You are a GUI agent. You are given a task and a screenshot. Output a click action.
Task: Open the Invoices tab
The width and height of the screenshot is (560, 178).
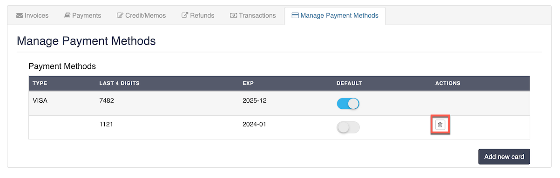click(x=32, y=15)
